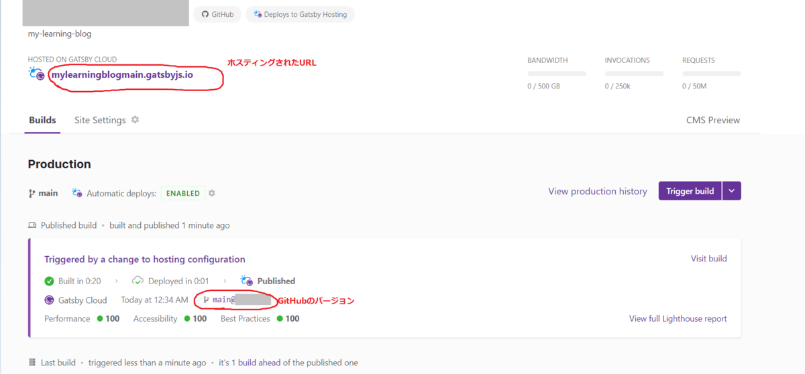Open View full Lighthouse report
Viewport: 805px width, 374px height.
[x=678, y=318]
